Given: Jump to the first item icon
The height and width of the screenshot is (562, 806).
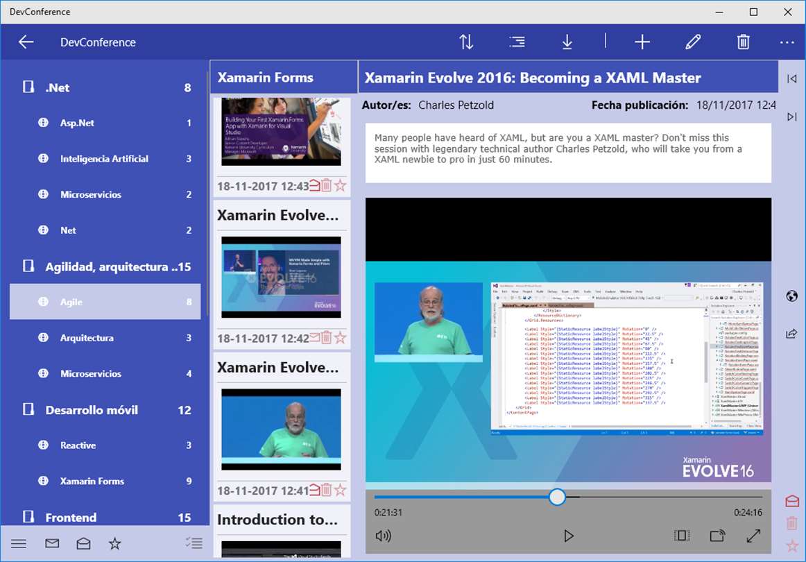Looking at the screenshot, I should [x=791, y=78].
